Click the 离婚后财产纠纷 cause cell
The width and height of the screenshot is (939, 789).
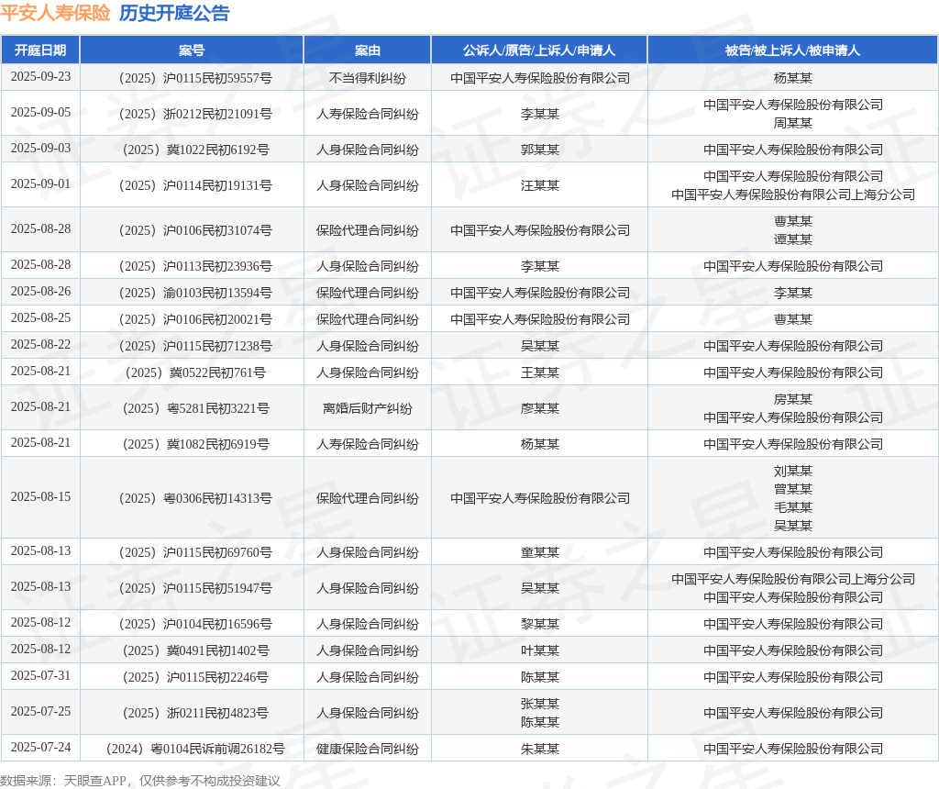(367, 408)
